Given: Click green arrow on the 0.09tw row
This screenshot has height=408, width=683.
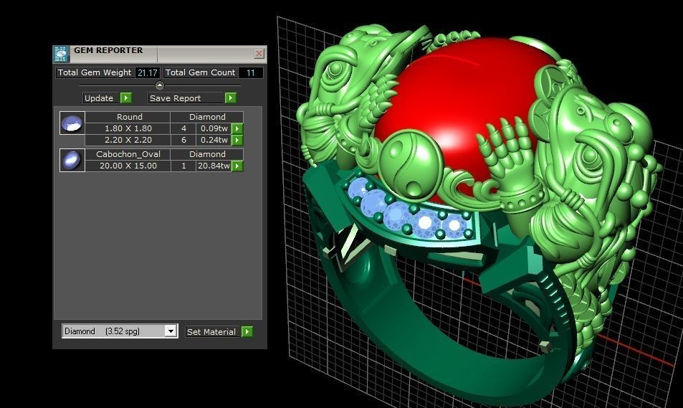Looking at the screenshot, I should pyautogui.click(x=237, y=128).
